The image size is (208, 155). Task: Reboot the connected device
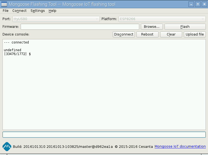147,34
